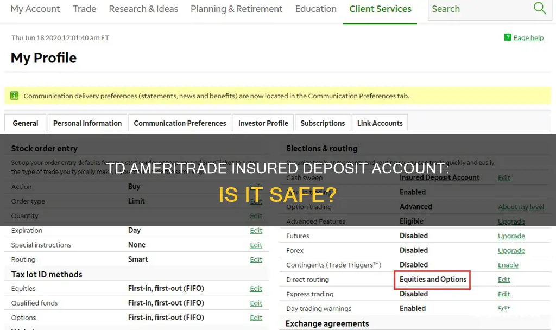Upgrade Advanced Features
This screenshot has height=330, width=556.
511,221
